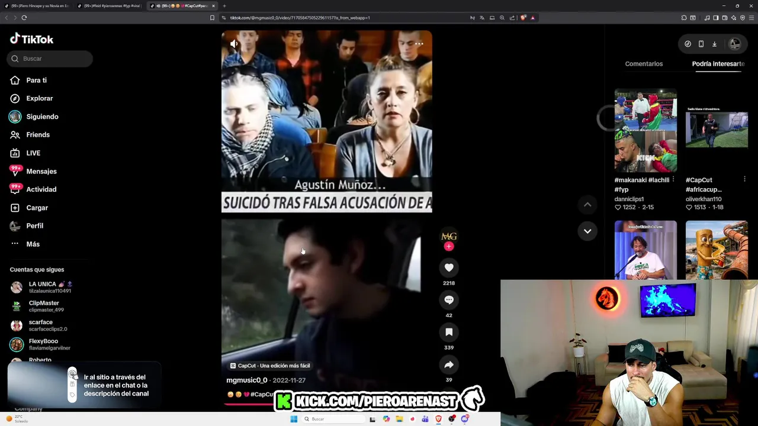Viewport: 758px width, 426px height.
Task: Click the download icon in TikTok header
Action: (714, 44)
